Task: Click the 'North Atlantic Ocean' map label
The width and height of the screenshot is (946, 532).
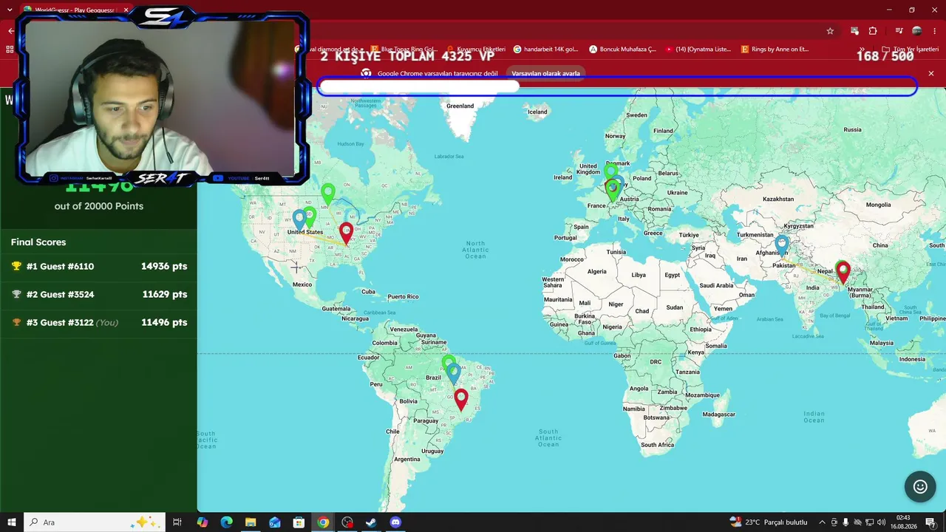Action: click(475, 249)
